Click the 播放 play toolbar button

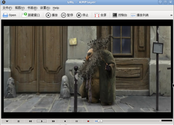52,15
